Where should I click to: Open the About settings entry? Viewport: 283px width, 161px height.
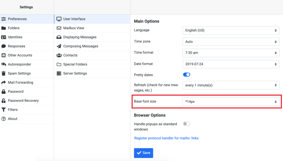coord(12,119)
